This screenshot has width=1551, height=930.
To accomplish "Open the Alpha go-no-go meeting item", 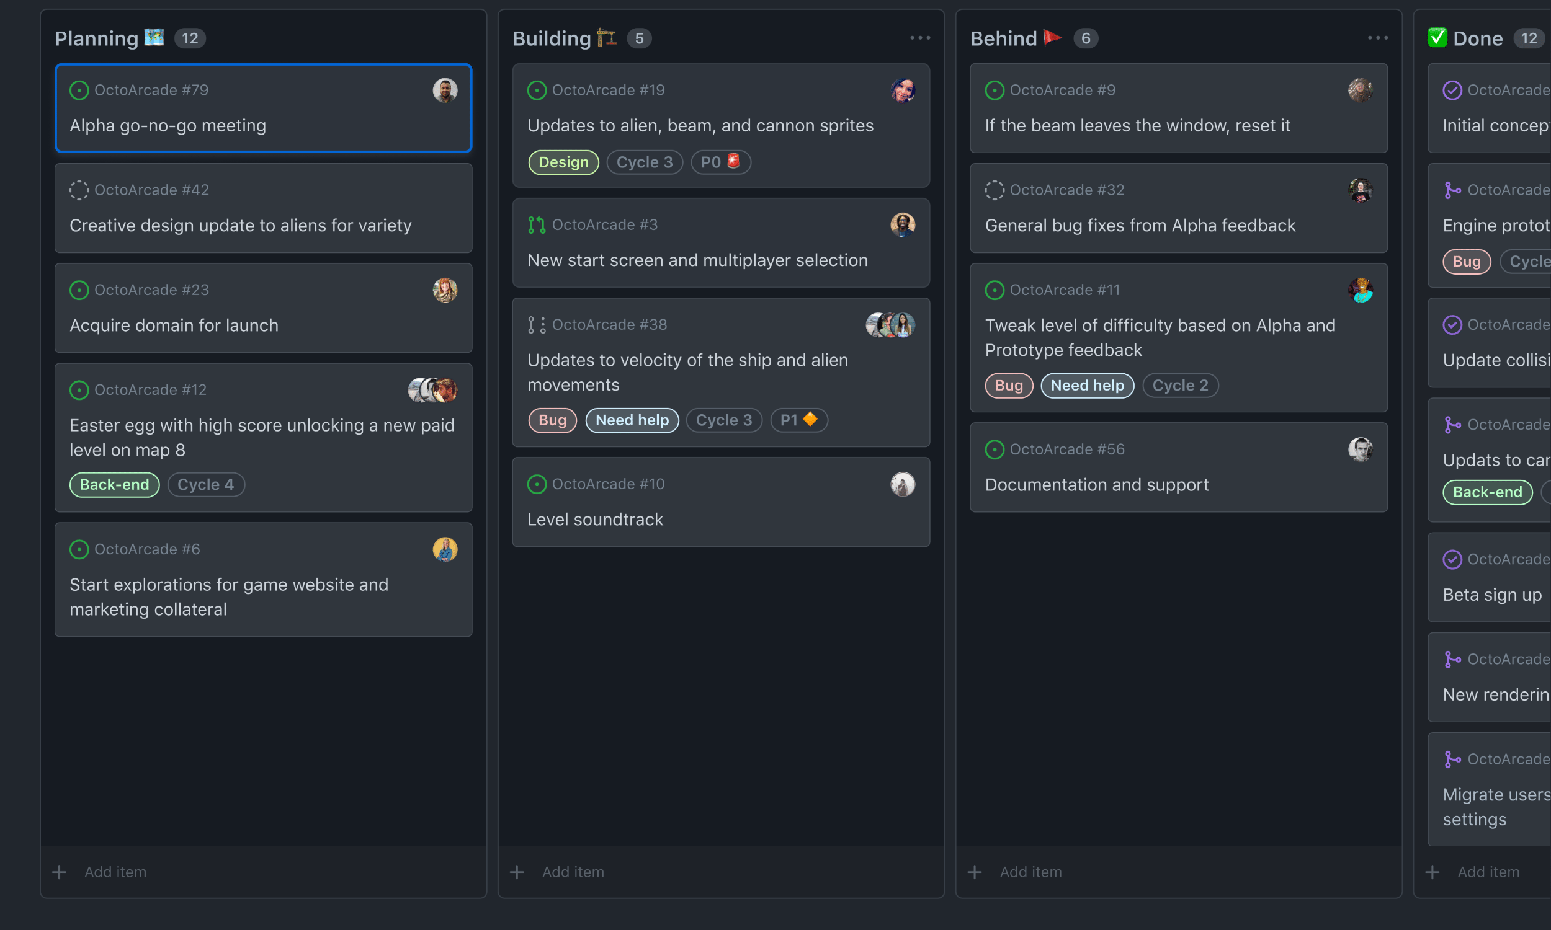I will point(168,125).
